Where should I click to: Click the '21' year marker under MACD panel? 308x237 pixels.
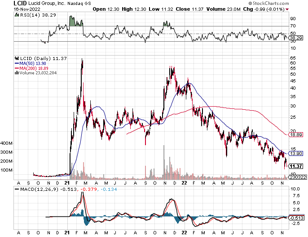(67, 233)
